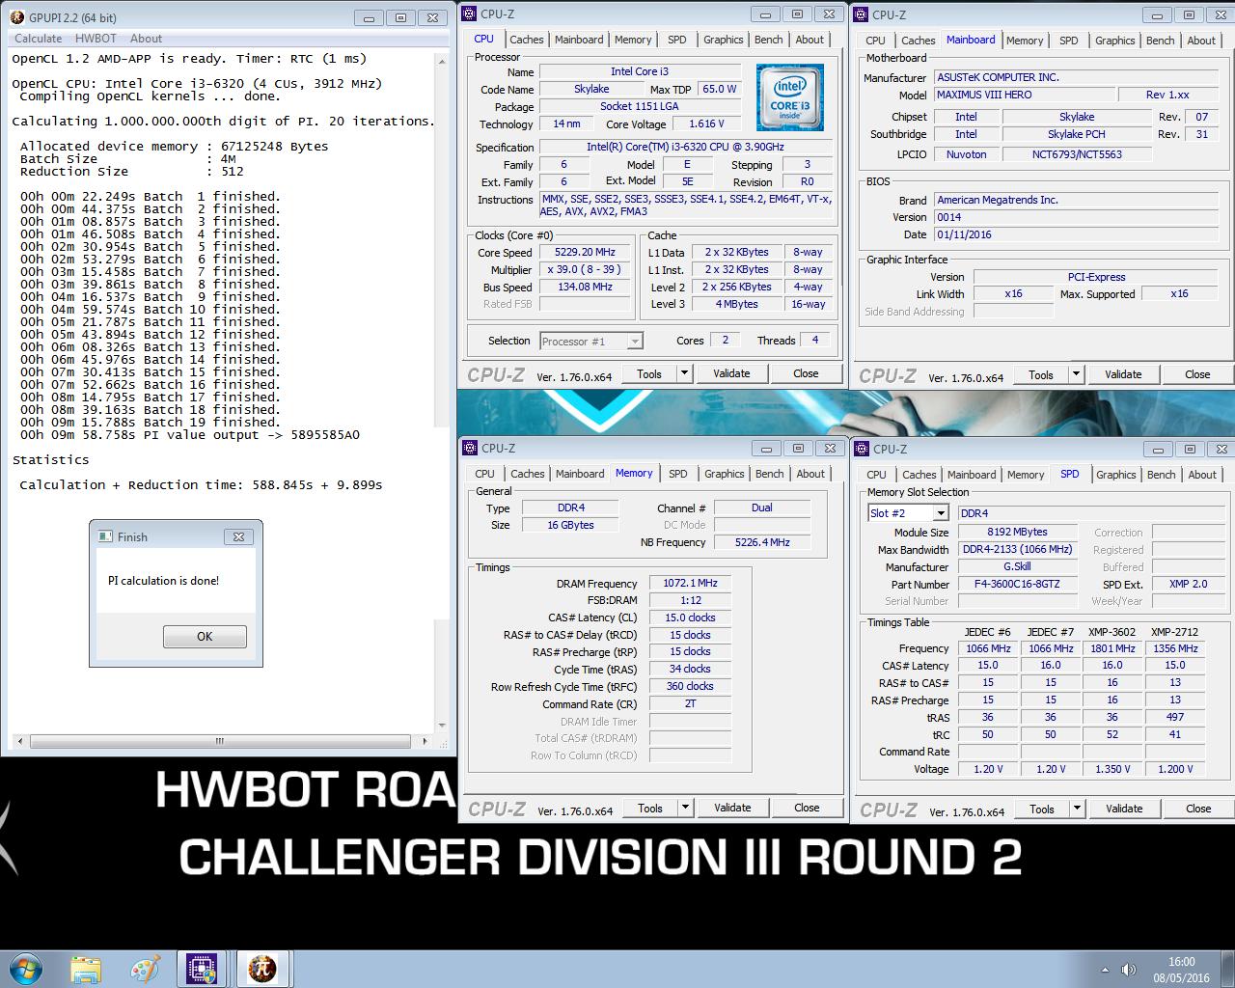This screenshot has width=1235, height=988.
Task: Click CPU-Z title icon in SPD window
Action: tap(861, 448)
